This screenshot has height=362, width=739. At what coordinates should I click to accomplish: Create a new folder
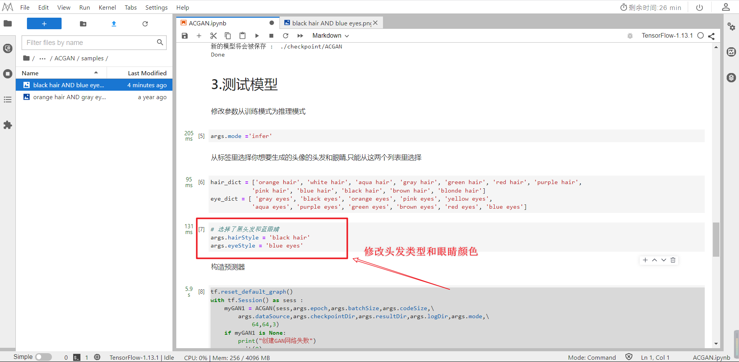(x=83, y=24)
